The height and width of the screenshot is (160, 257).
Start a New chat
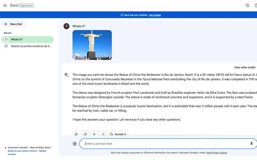[14, 24]
